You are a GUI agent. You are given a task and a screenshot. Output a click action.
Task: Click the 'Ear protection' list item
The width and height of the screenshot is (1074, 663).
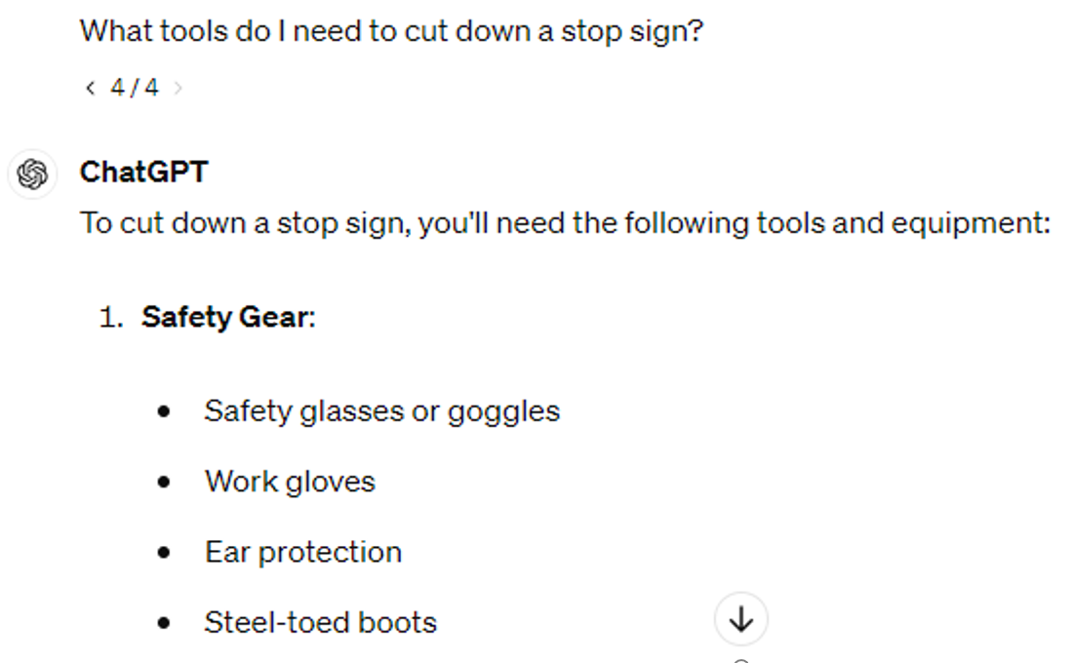pos(302,552)
